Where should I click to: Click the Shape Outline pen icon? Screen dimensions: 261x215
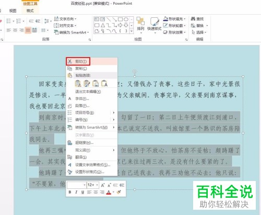click(165, 26)
